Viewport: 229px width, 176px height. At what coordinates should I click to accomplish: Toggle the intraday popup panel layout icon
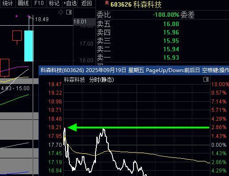(x=206, y=80)
